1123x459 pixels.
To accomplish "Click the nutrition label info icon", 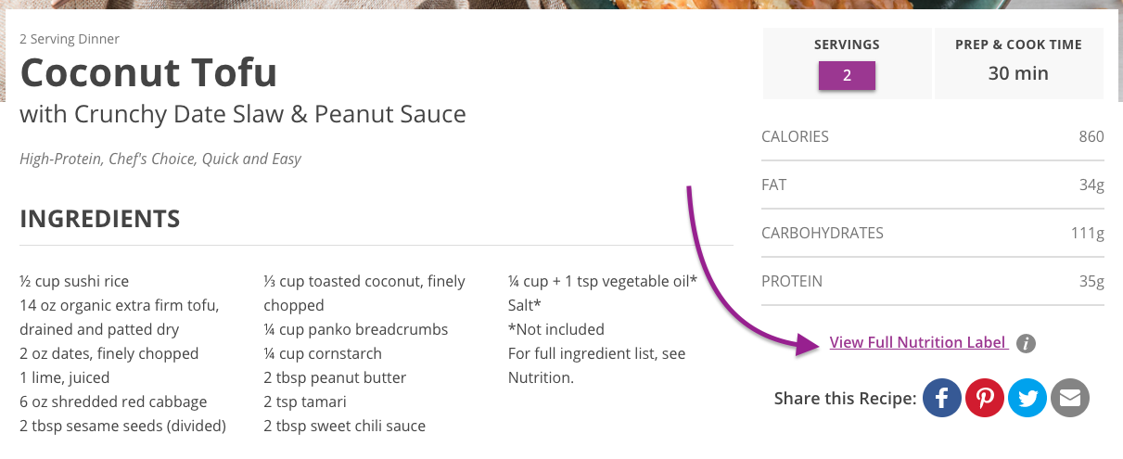I will (x=1026, y=343).
